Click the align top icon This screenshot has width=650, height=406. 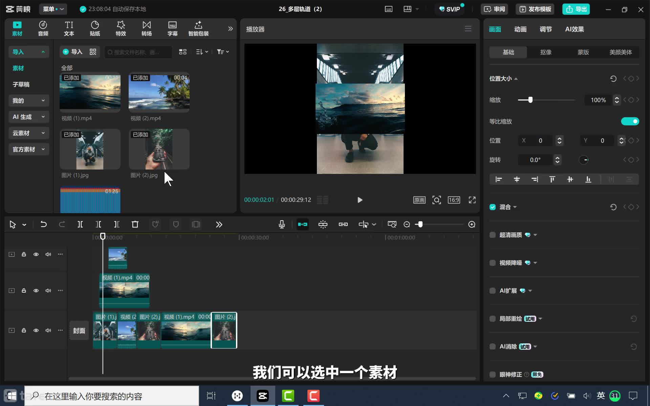[552, 179]
